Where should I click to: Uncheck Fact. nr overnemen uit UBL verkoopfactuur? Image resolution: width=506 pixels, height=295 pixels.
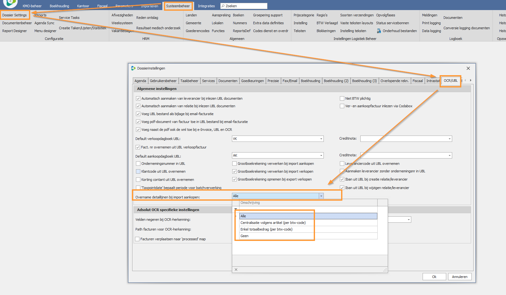click(138, 147)
